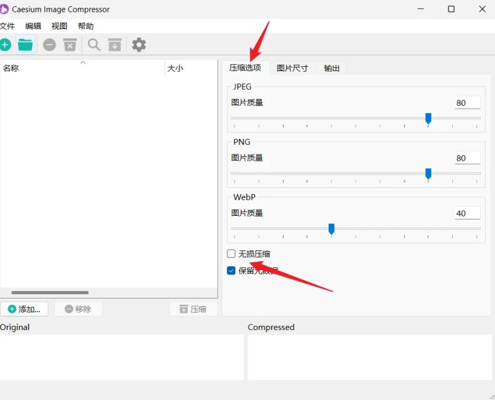Screen dimensions: 495x400
Task: Click the compress toolbar icon with down arrow
Action: coord(114,45)
